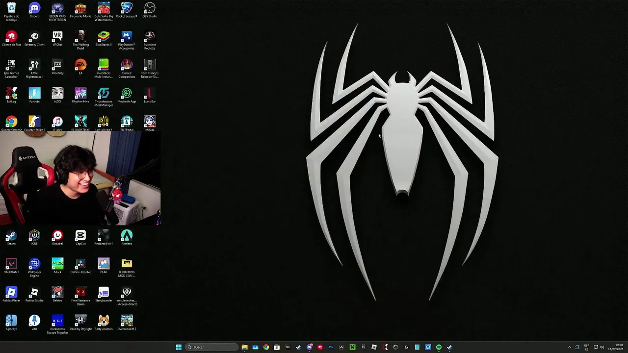Select the Wootility desktop icon

click(x=57, y=67)
